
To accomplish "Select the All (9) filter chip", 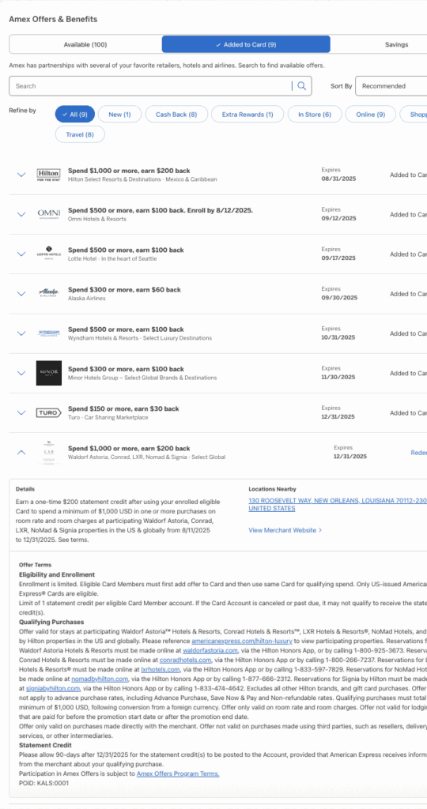I will pos(75,114).
